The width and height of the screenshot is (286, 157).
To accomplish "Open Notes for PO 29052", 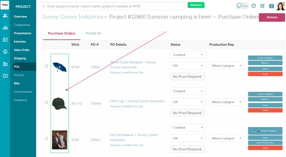I will (265, 138).
